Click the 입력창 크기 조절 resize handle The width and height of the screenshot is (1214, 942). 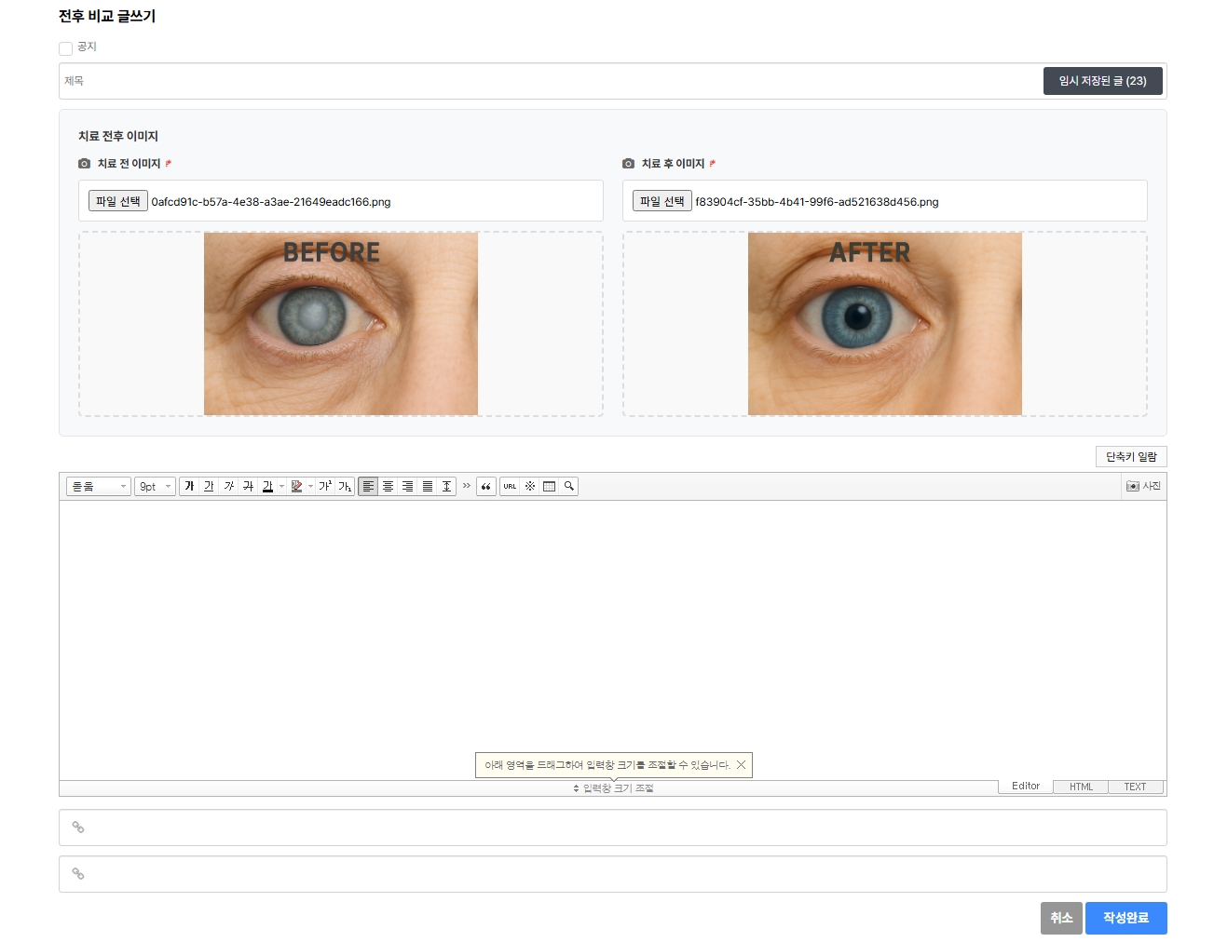point(613,788)
